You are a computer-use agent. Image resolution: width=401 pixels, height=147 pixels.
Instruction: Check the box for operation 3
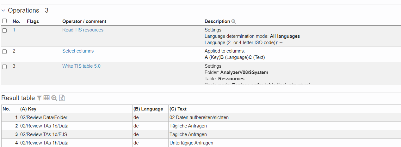pos(4,67)
